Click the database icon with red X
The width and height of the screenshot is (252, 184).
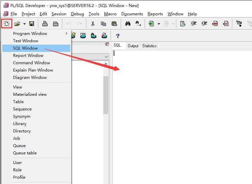pyautogui.click(x=104, y=36)
